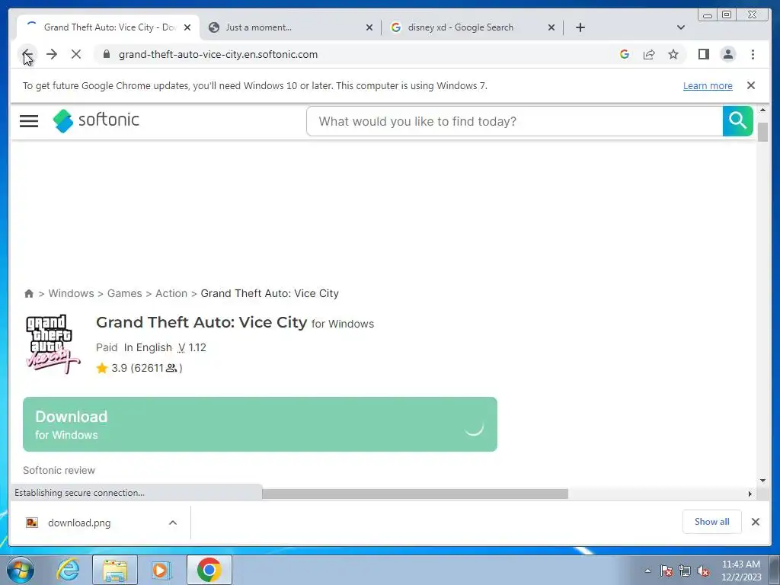780x585 pixels.
Task: Share this page using the share icon
Action: [649, 54]
